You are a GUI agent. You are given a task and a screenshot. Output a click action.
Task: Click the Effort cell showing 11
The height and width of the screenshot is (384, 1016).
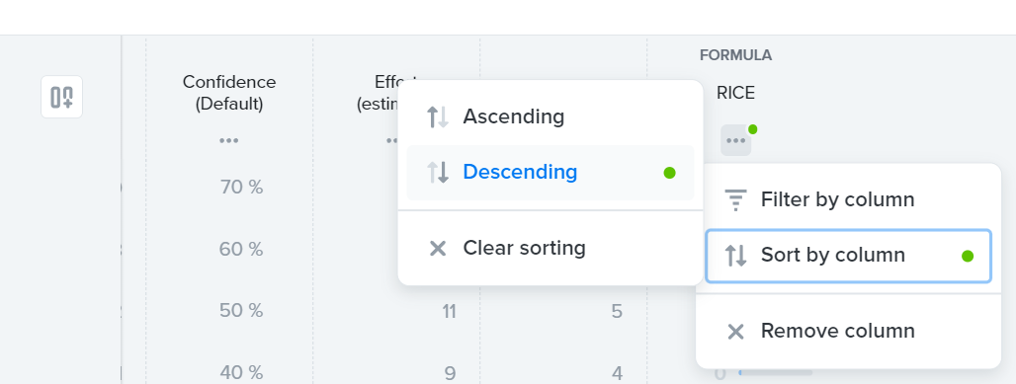pos(449,312)
